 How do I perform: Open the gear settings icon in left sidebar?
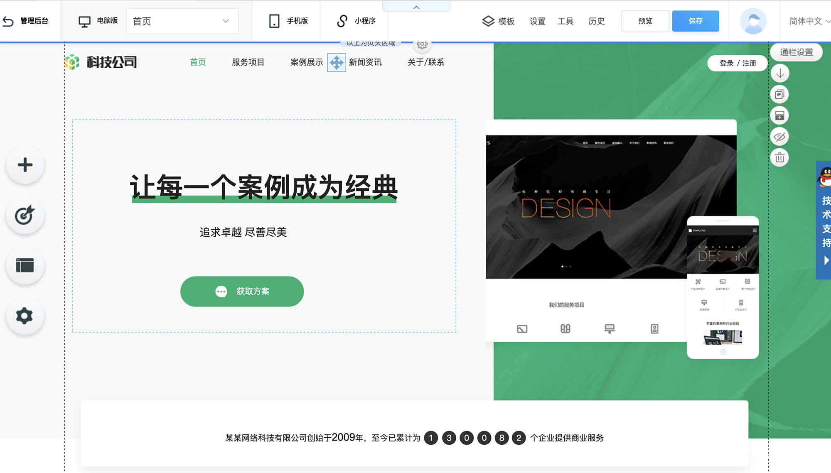(x=25, y=316)
